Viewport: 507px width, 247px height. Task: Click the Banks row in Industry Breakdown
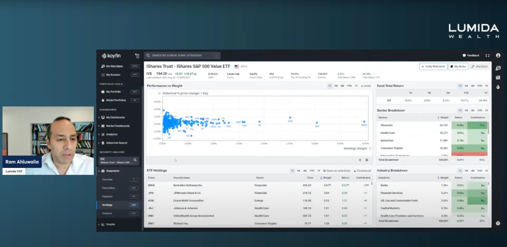pyautogui.click(x=432, y=186)
